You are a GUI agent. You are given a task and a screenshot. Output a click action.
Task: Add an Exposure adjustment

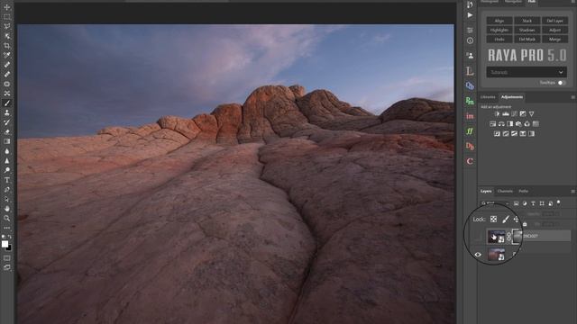[x=523, y=114]
